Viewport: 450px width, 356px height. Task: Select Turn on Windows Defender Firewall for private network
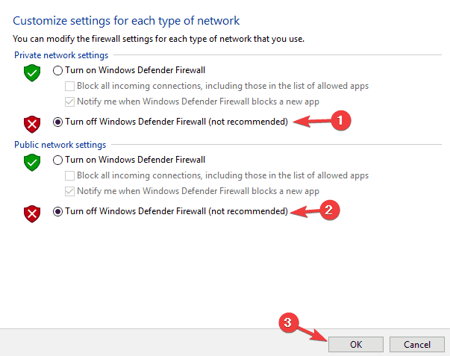point(58,71)
